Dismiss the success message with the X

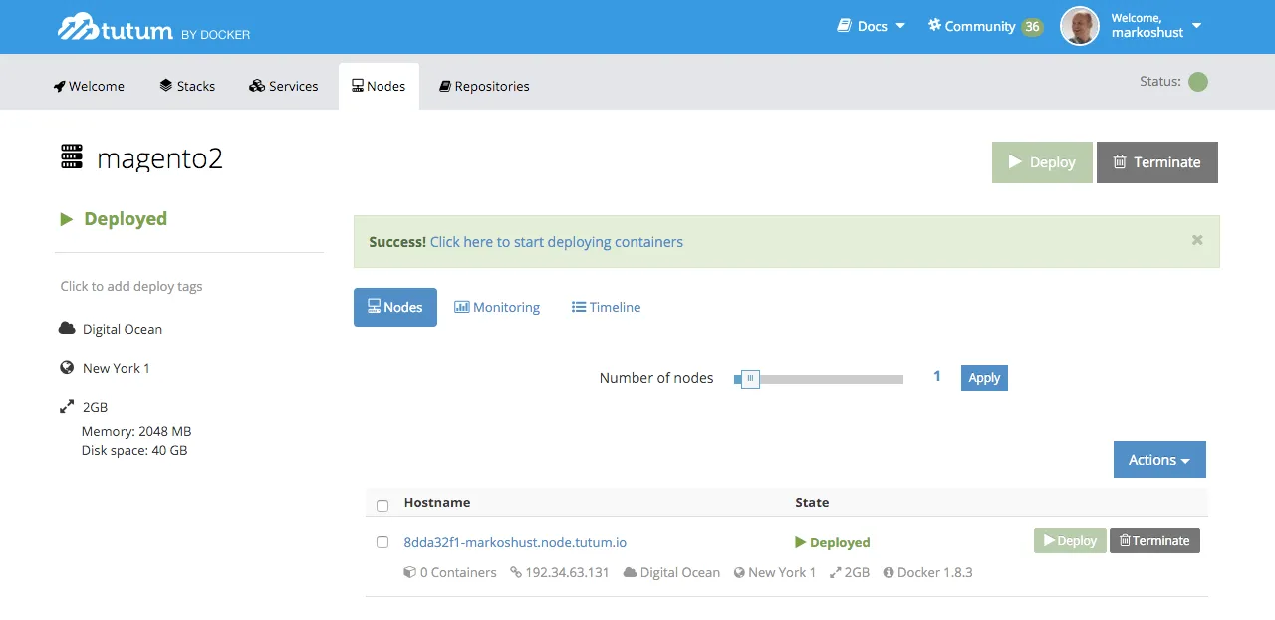[x=1196, y=240]
